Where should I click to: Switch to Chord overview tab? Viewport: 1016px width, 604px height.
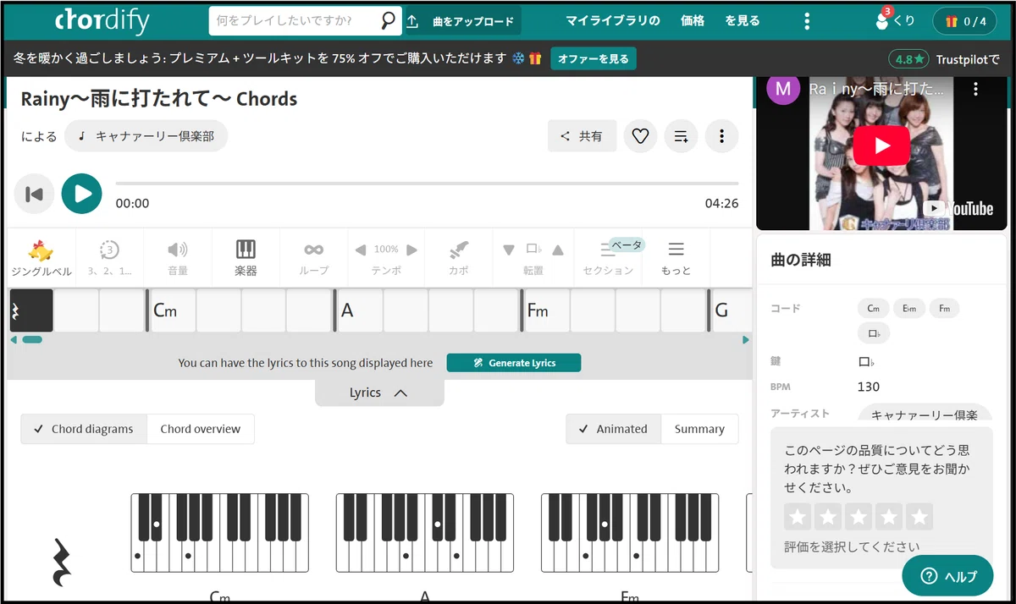pos(201,429)
